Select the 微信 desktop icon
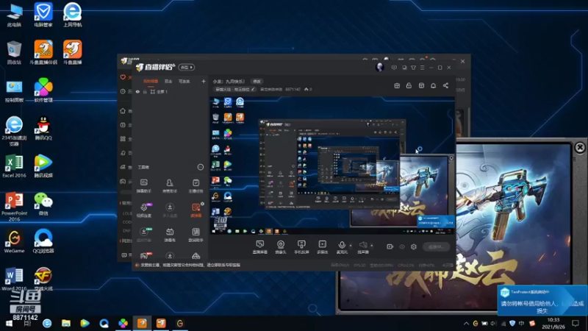 [43, 204]
